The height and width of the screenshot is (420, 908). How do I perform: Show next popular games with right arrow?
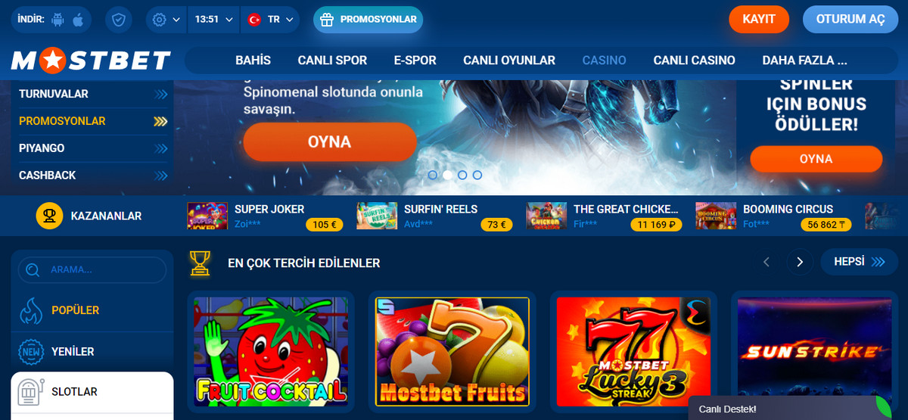click(x=800, y=262)
